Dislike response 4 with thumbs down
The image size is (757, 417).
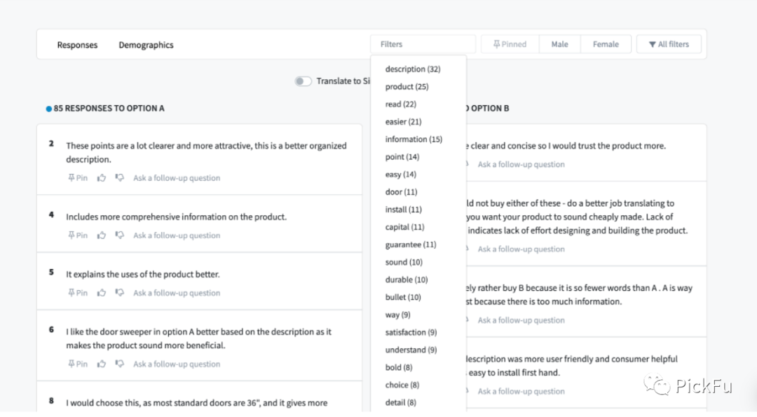[119, 235]
